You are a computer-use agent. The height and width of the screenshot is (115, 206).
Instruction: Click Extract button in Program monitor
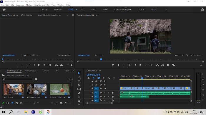click(x=163, y=65)
